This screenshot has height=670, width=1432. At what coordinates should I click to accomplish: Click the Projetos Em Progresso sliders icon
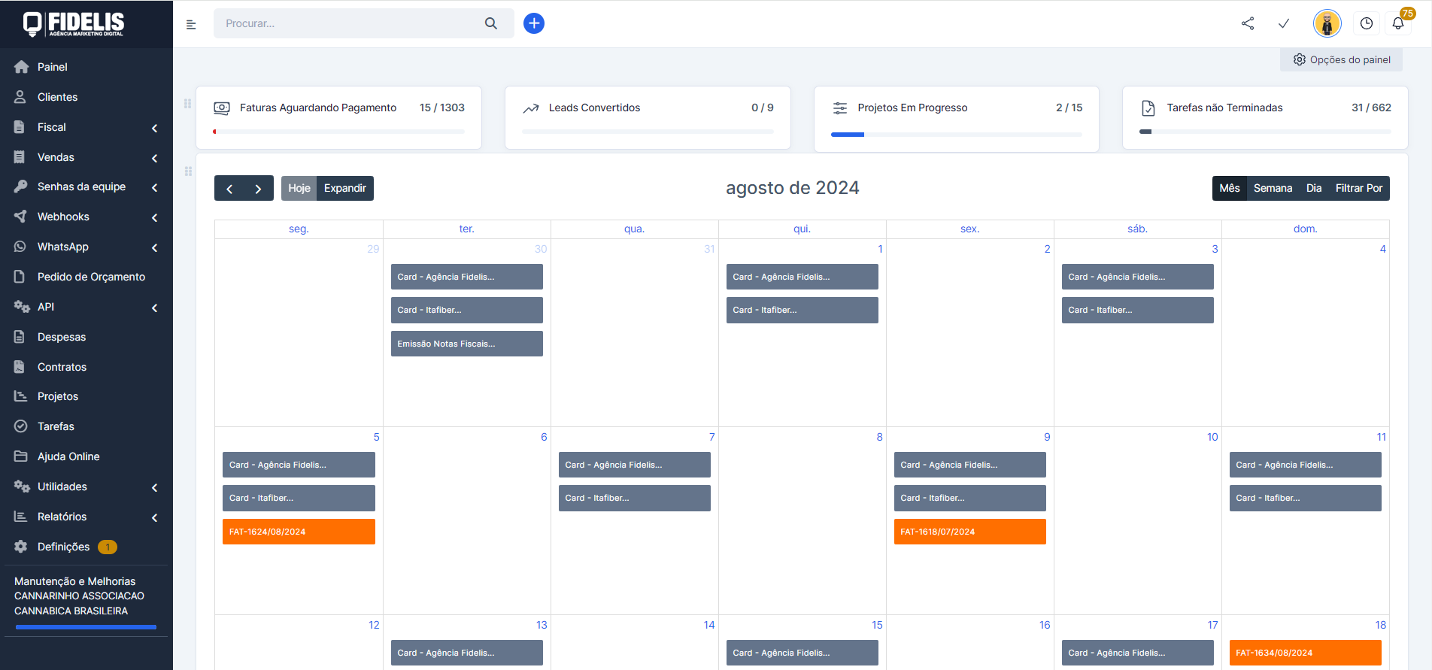point(840,108)
